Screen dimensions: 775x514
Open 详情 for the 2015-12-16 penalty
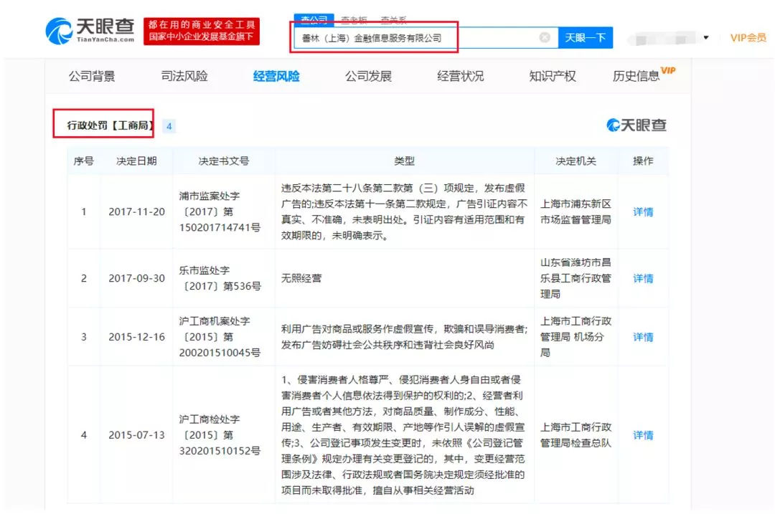click(643, 337)
